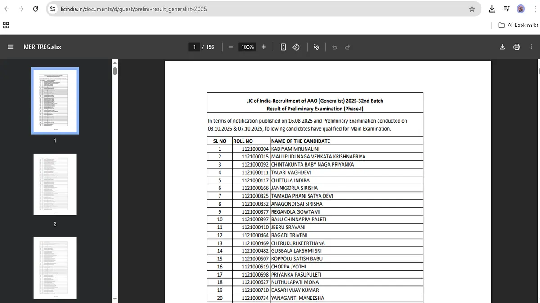540x303 pixels.
Task: Open the PDF viewer's more options menu
Action: [x=531, y=47]
